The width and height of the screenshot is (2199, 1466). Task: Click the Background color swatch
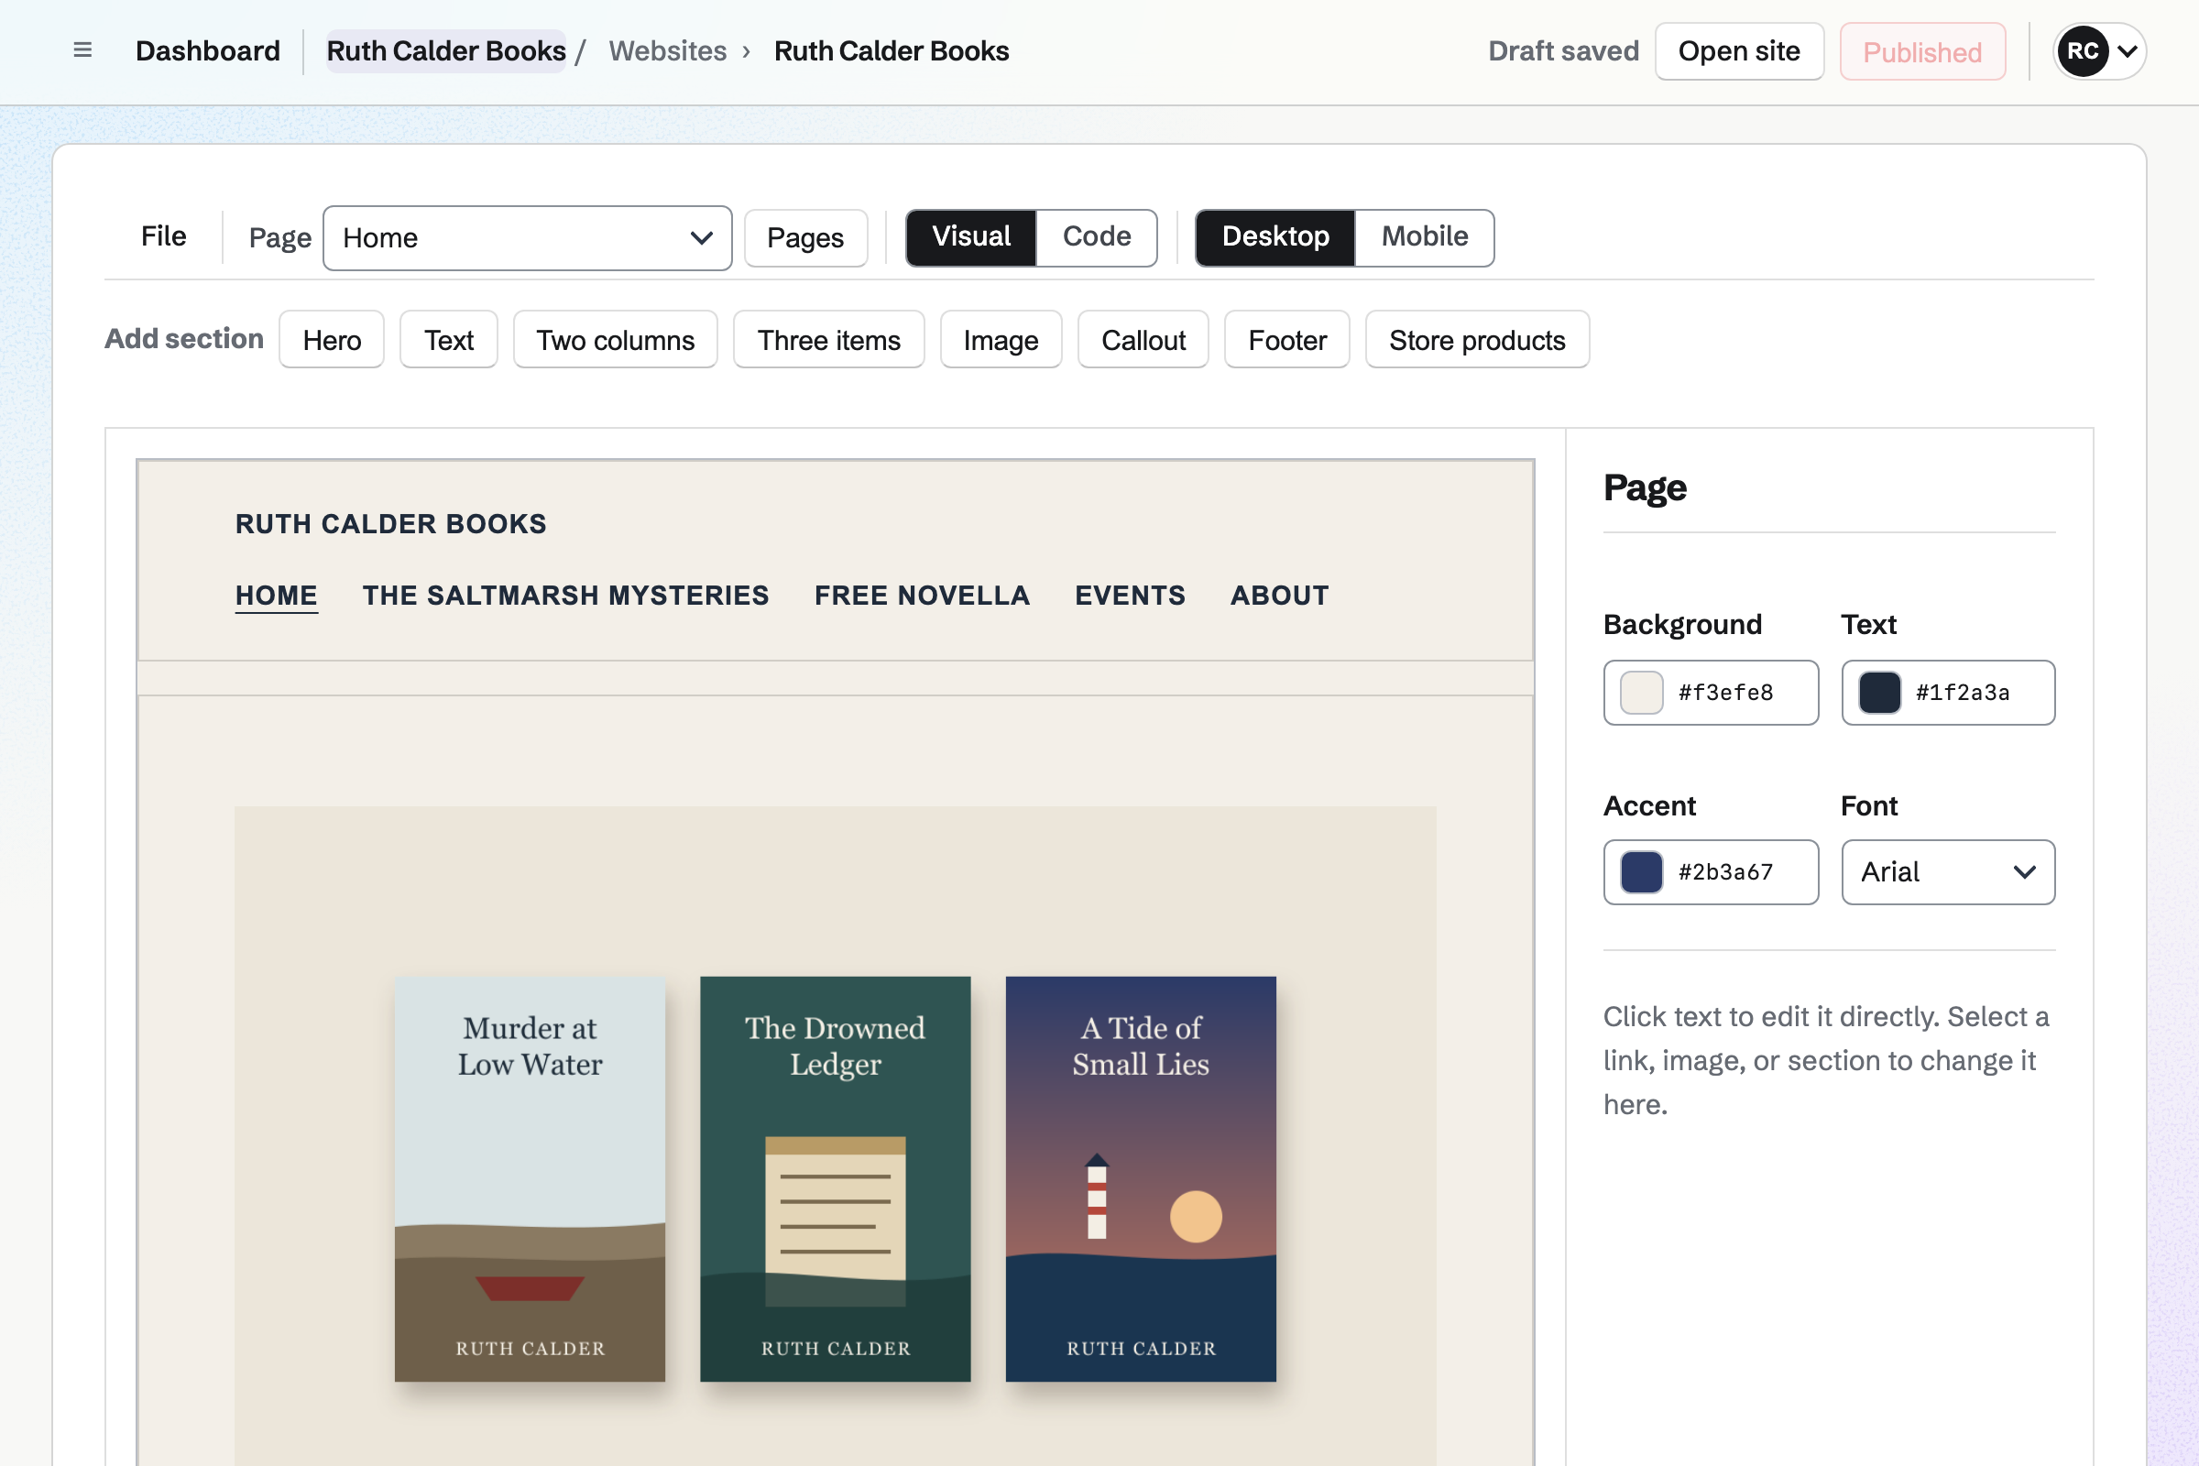[1642, 693]
